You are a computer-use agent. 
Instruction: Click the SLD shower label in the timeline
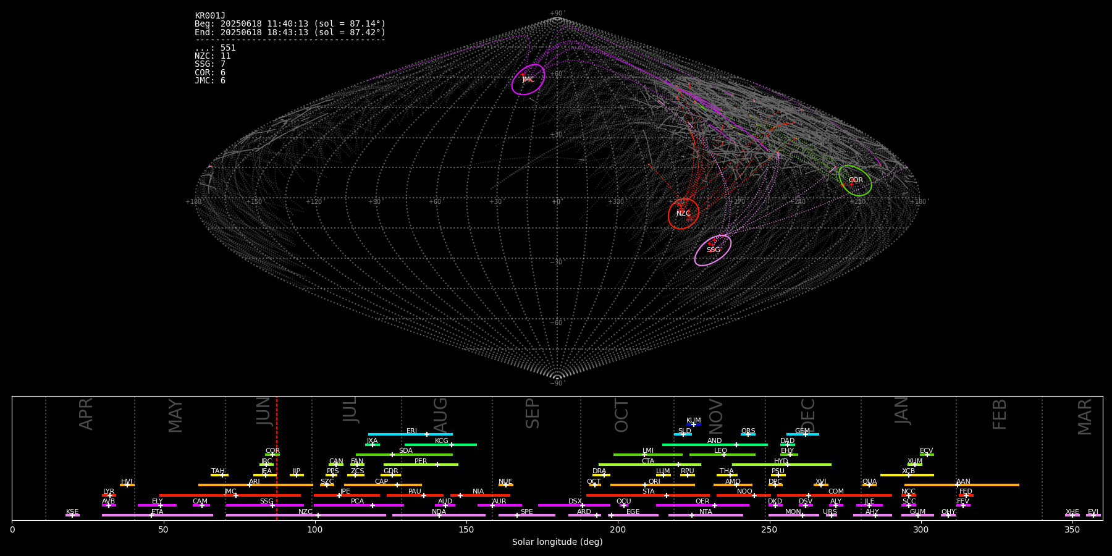coord(684,431)
